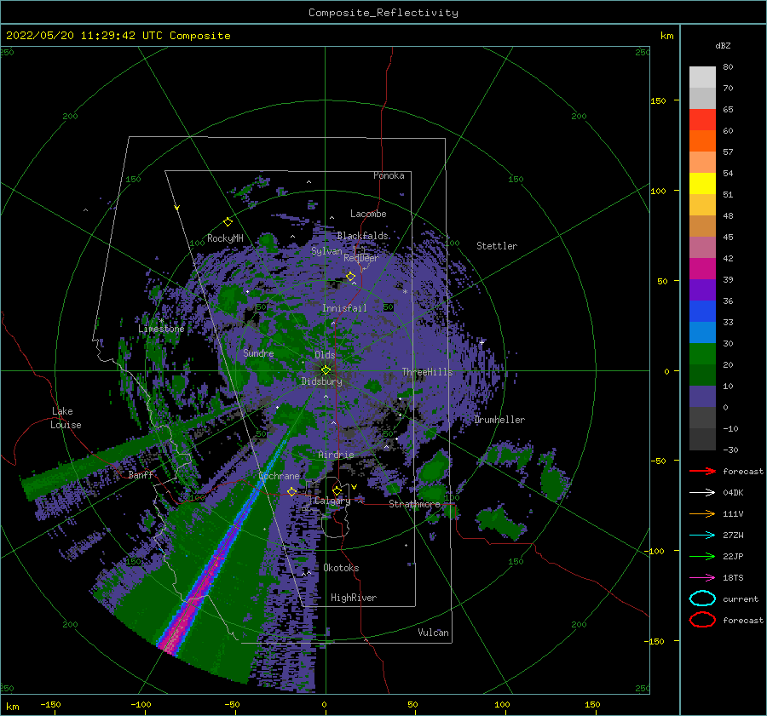This screenshot has height=716, width=767.
Task: Click the dBZ legend heading
Action: pyautogui.click(x=723, y=45)
